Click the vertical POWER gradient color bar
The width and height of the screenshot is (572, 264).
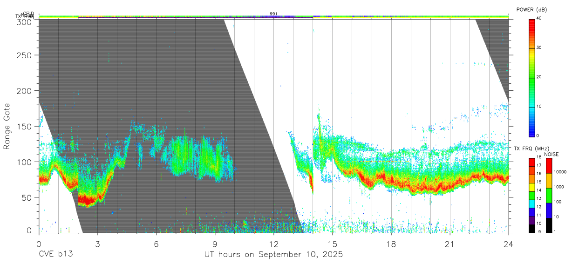click(x=531, y=77)
